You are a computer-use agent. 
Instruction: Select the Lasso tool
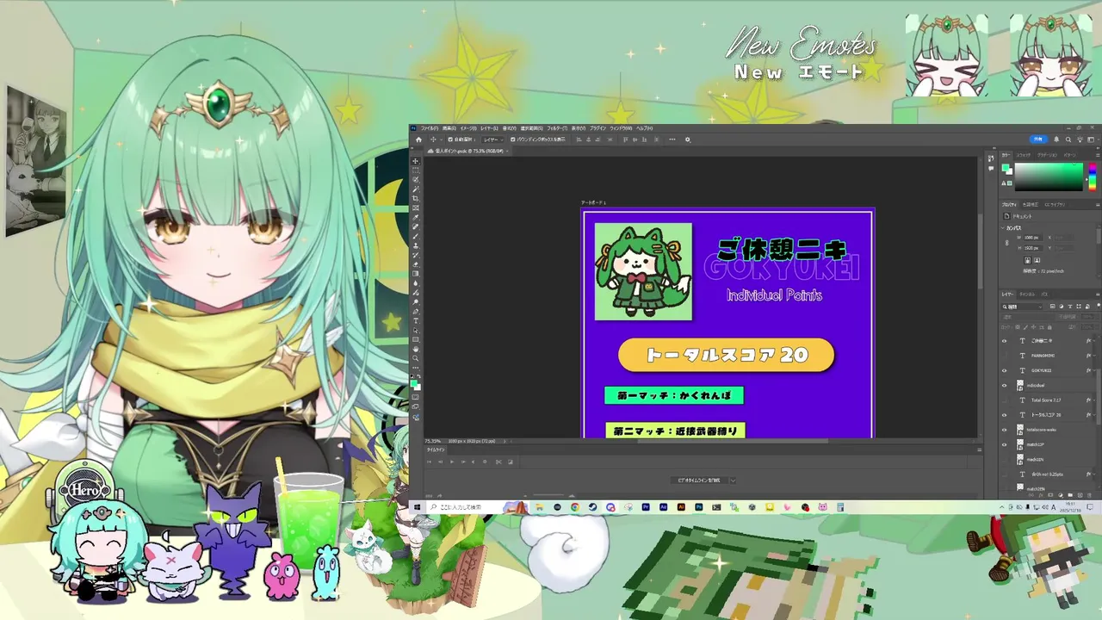(x=416, y=181)
